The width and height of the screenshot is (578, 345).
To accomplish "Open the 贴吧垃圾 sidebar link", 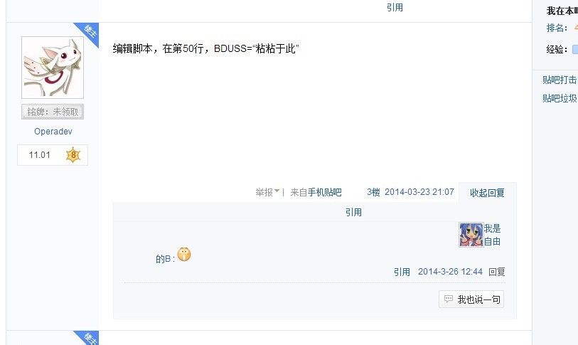I will (x=560, y=99).
